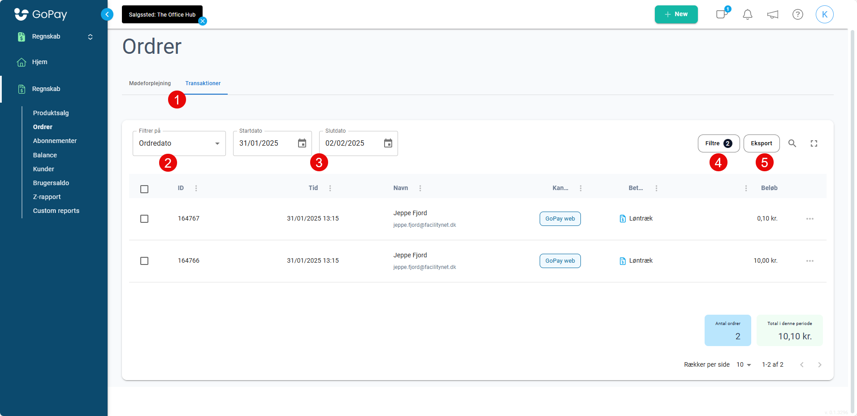857x416 pixels.
Task: Select all orders with header checkbox
Action: coord(144,189)
